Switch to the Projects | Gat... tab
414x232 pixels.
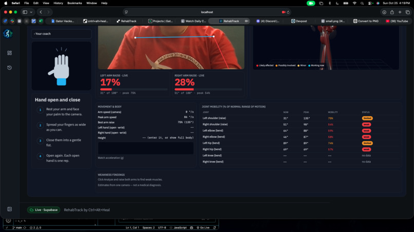coord(160,21)
